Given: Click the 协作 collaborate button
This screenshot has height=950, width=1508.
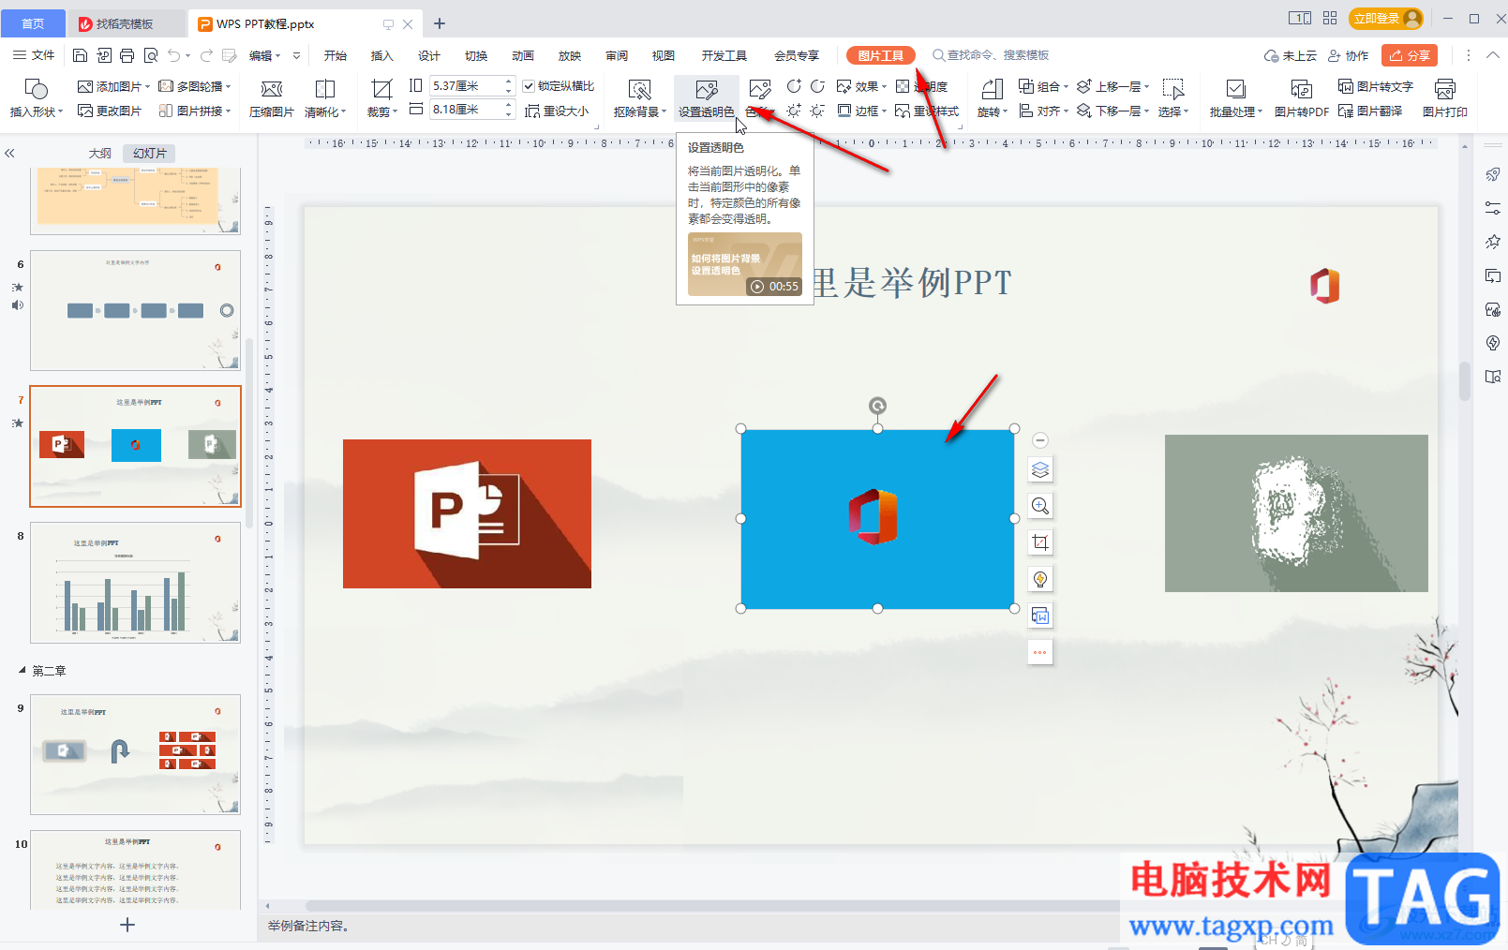Looking at the screenshot, I should tap(1349, 55).
